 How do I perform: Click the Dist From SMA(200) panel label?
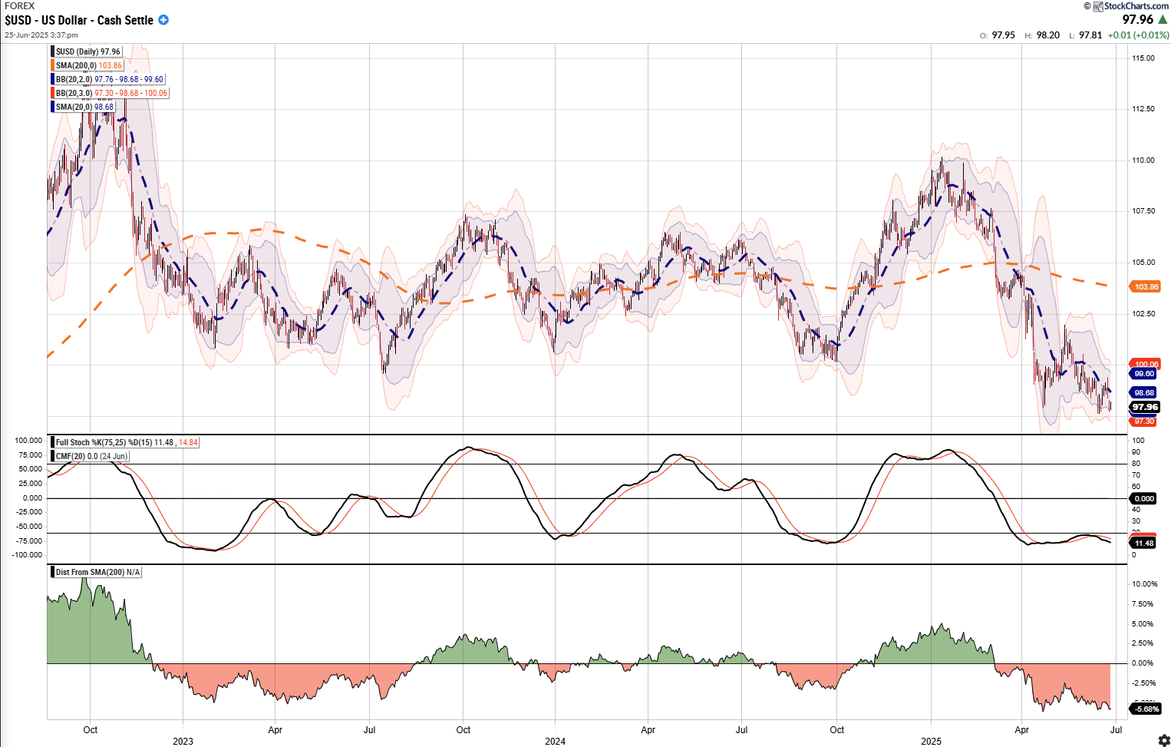click(x=97, y=572)
